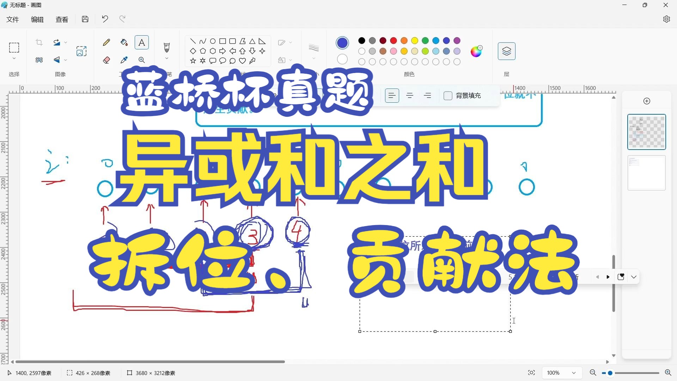The width and height of the screenshot is (677, 381).
Task: Pick the pink color swatch
Action: point(394,52)
